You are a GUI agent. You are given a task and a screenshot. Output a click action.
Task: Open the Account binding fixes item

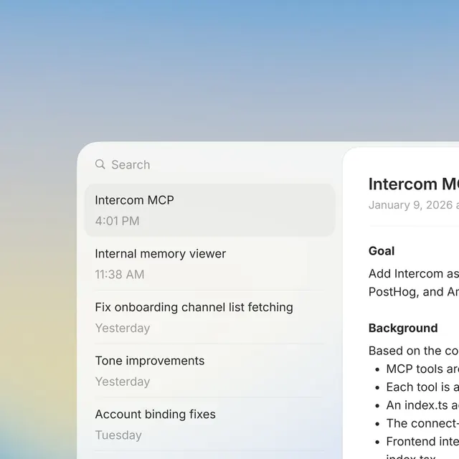[209, 424]
